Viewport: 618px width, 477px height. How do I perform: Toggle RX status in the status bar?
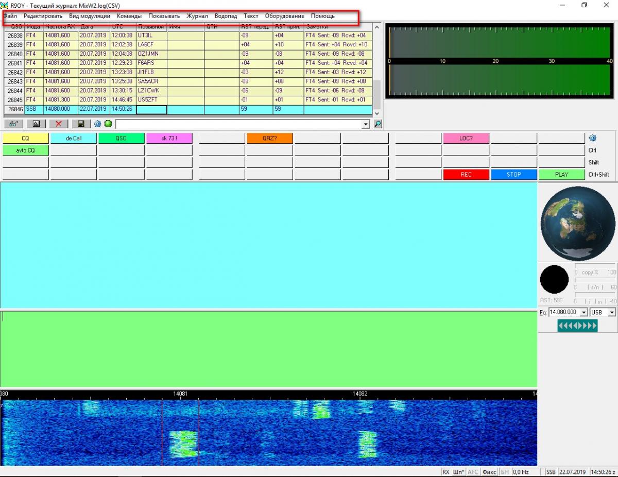(445, 472)
